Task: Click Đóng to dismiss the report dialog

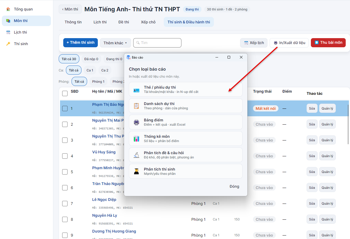Action: tap(234, 187)
